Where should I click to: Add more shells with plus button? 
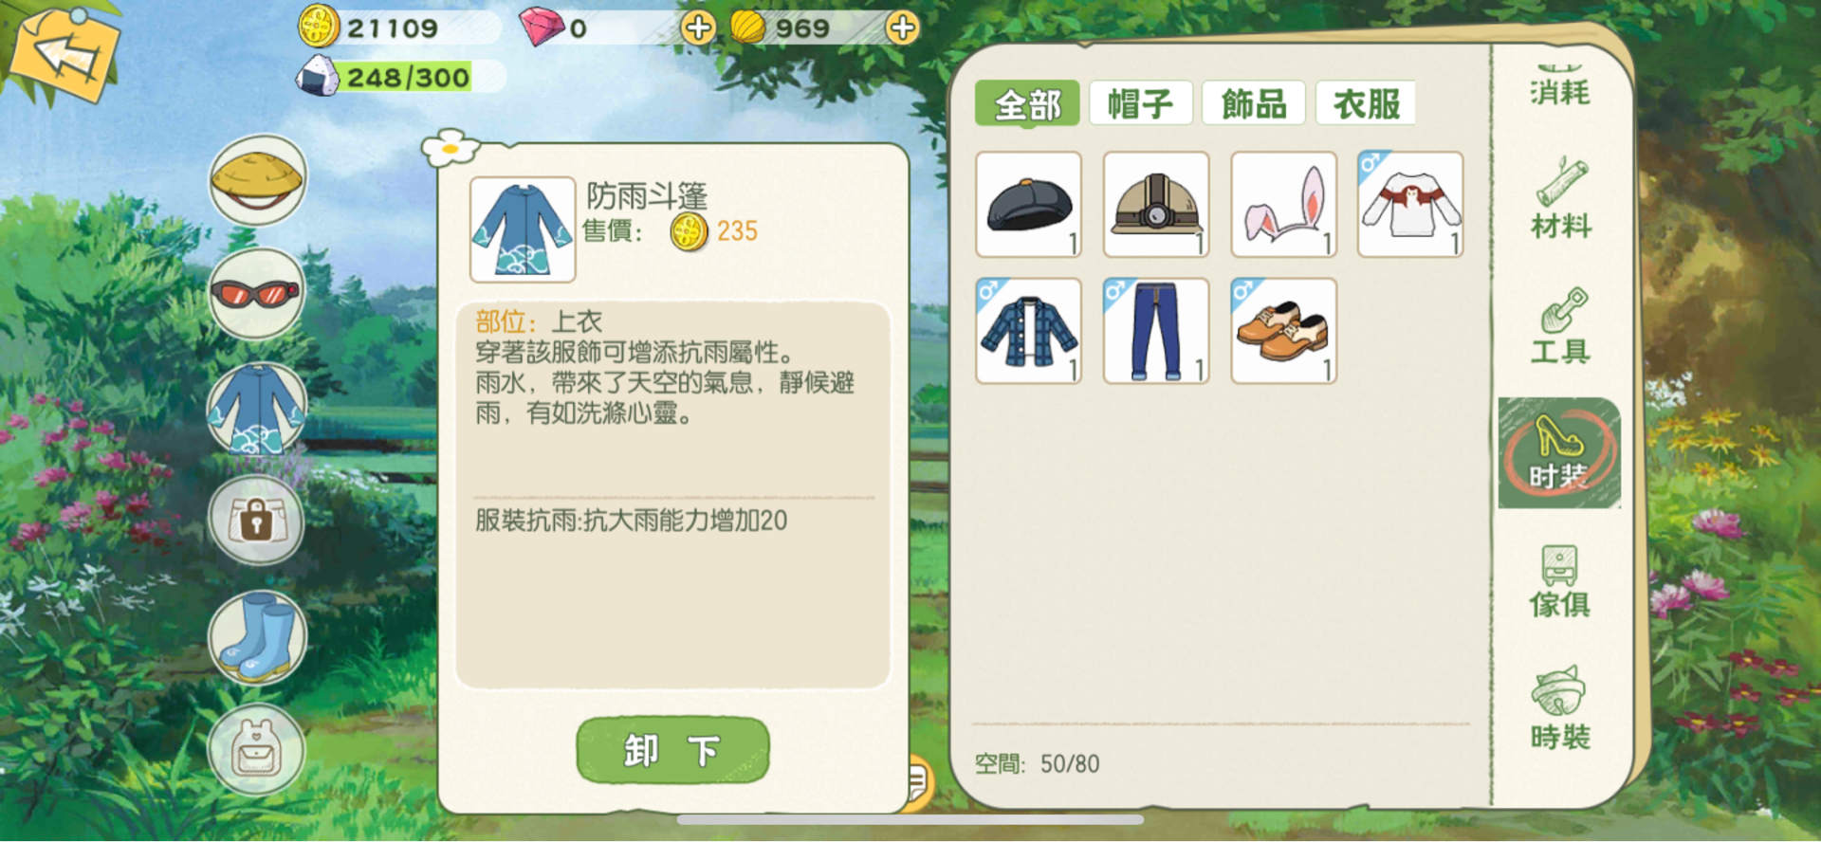902,27
